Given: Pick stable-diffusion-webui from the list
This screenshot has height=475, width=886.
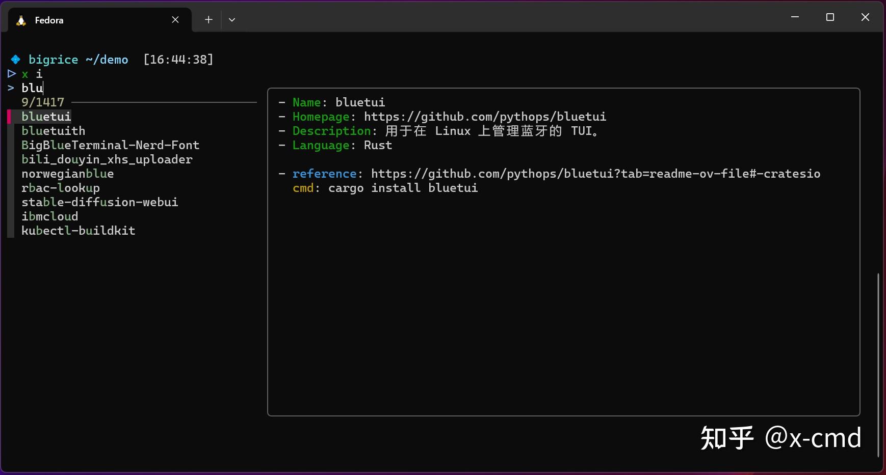Looking at the screenshot, I should [99, 202].
